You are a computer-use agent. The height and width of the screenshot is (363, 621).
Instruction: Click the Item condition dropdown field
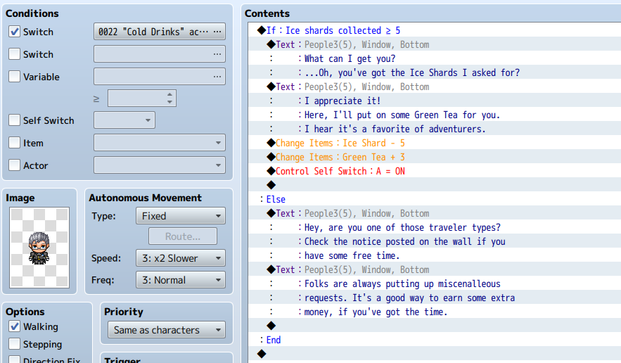point(160,143)
